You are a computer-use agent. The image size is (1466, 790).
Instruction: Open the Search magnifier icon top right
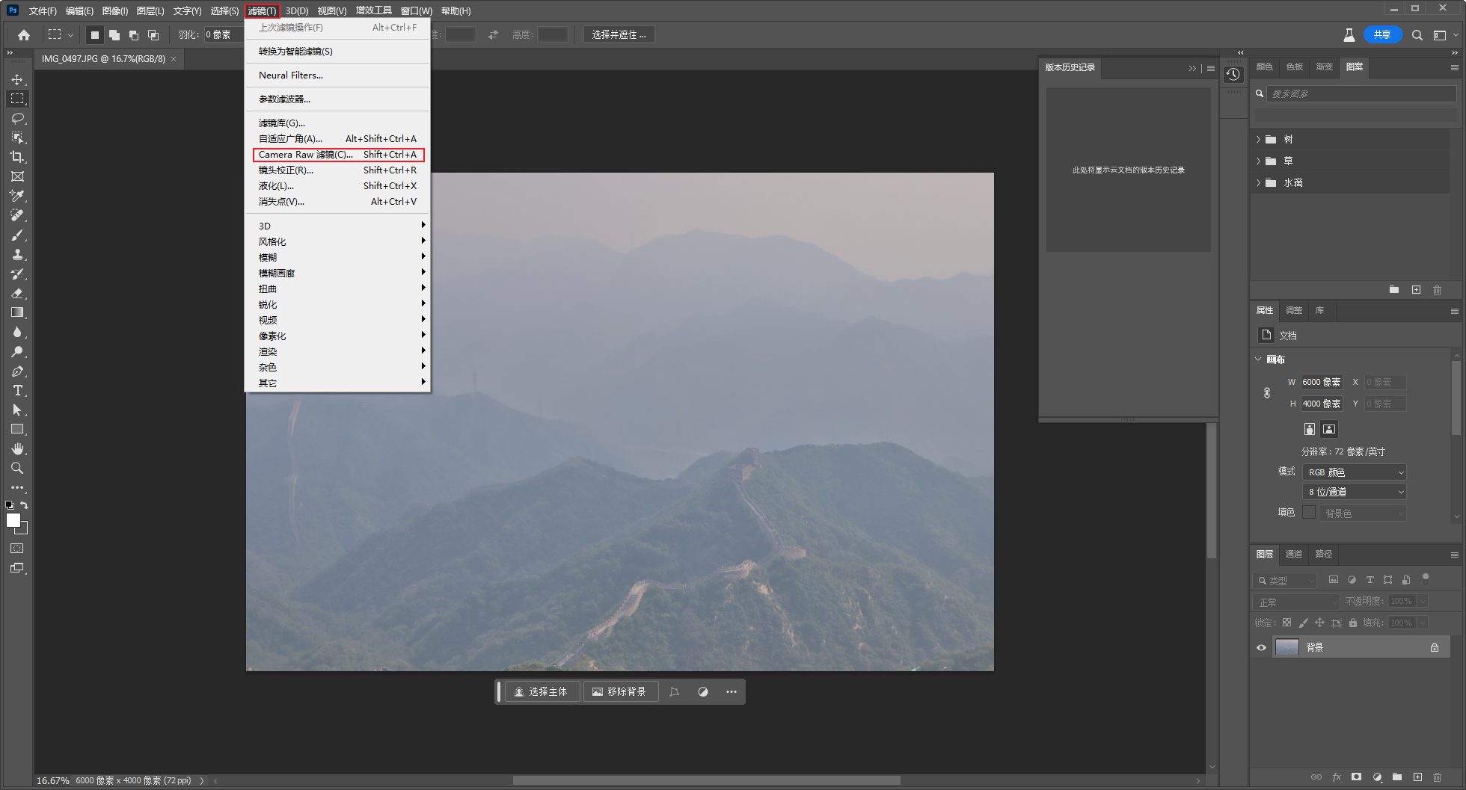[x=1417, y=34]
